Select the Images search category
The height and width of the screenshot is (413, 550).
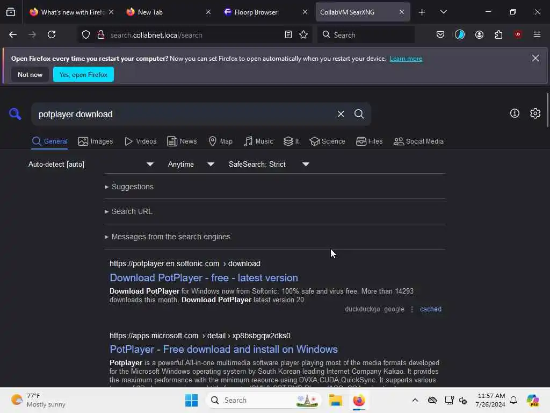[x=96, y=141]
